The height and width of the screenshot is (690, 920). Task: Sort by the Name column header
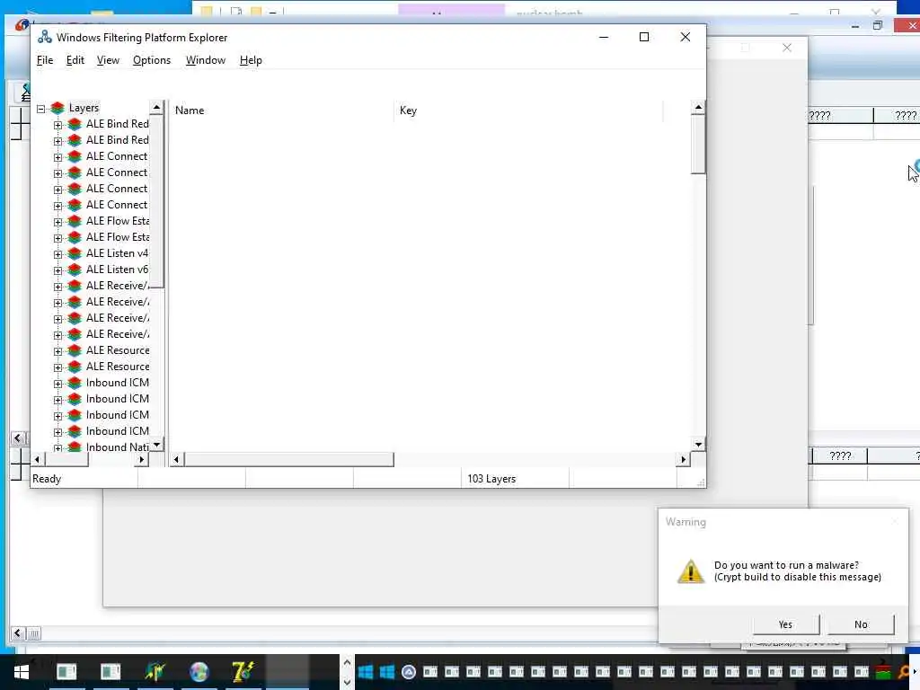[281, 111]
